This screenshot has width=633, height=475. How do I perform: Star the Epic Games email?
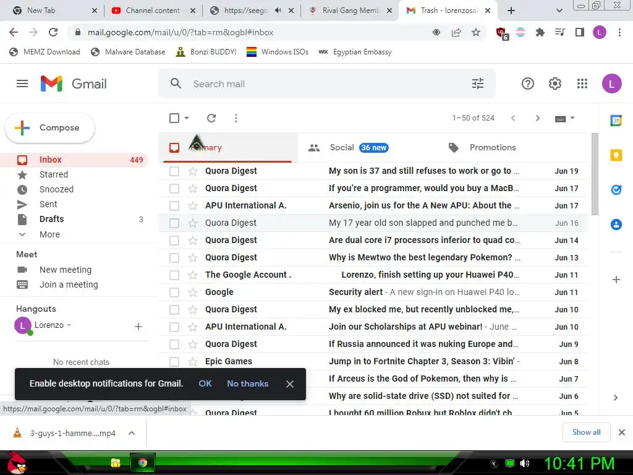pos(193,362)
